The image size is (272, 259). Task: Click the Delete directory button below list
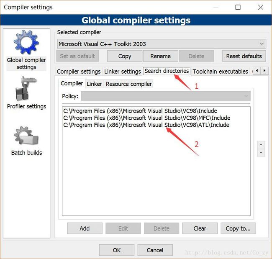pyautogui.click(x=162, y=228)
